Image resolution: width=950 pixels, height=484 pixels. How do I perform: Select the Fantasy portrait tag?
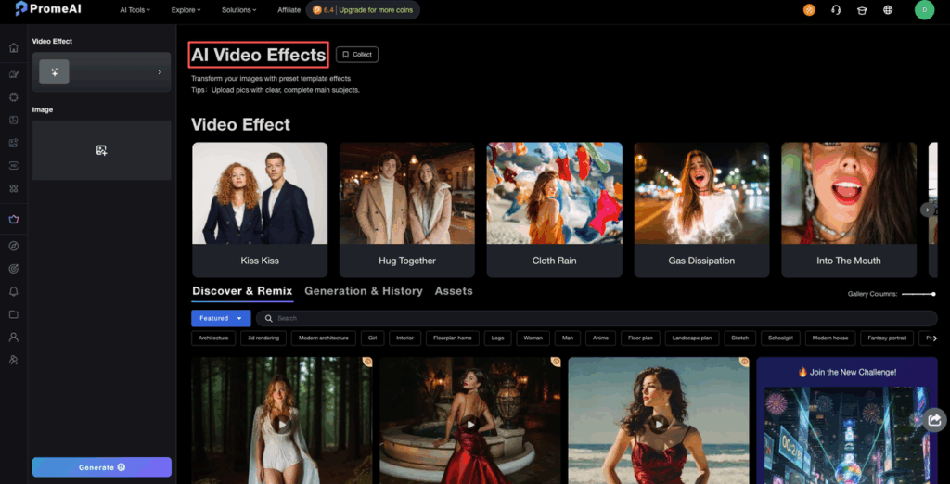887,338
